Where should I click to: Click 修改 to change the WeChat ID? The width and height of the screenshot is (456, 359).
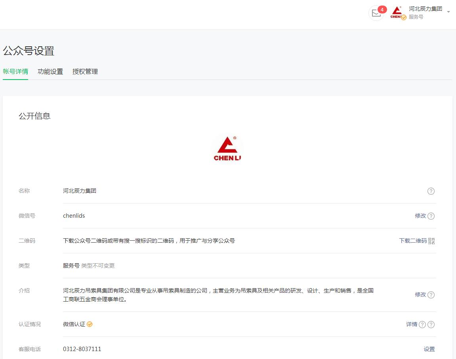click(x=421, y=216)
